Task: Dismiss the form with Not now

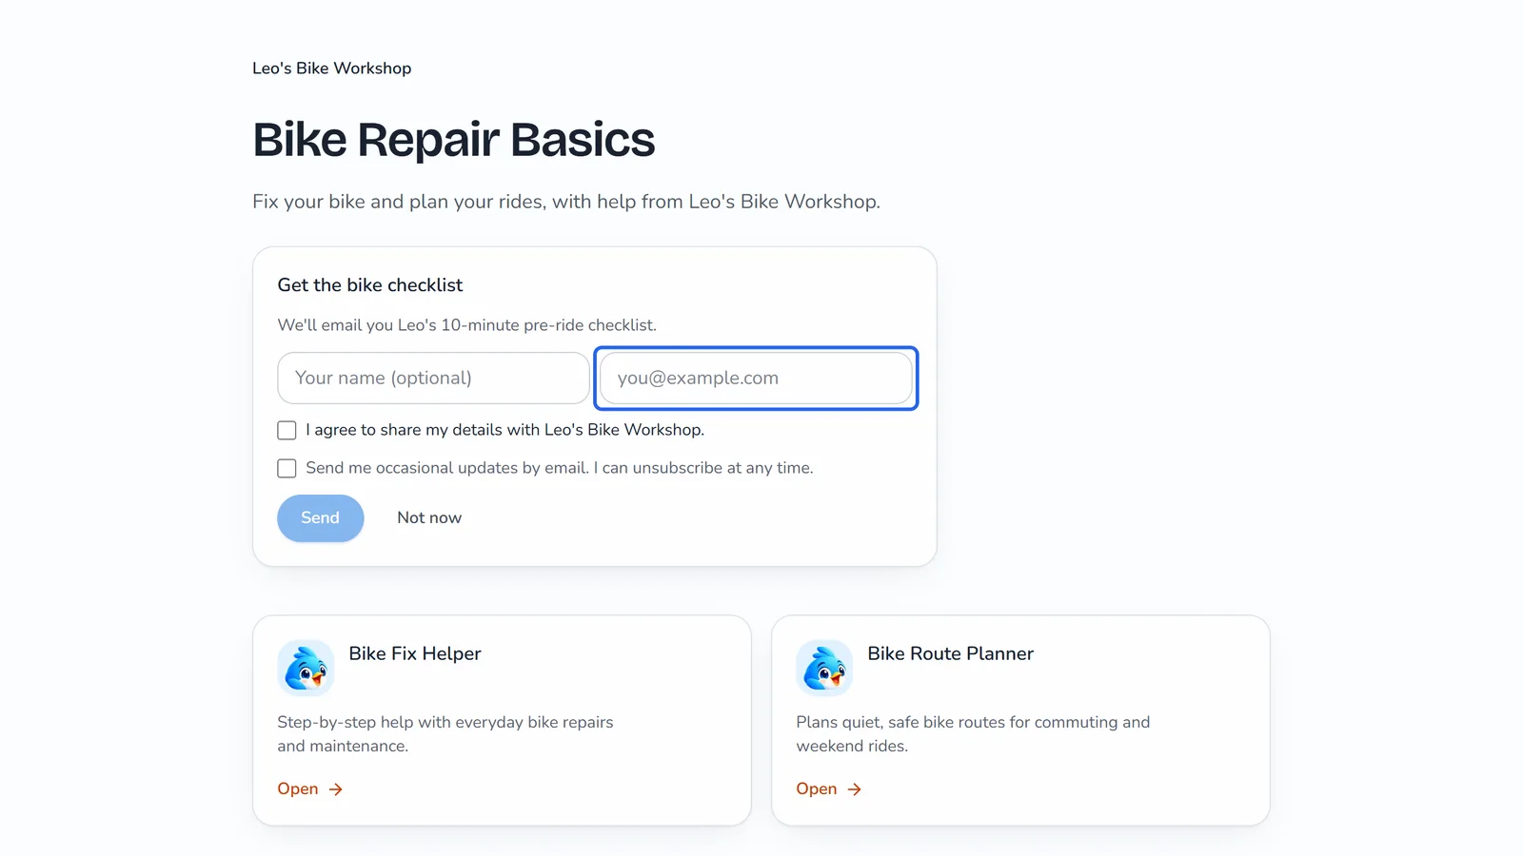Action: pyautogui.click(x=429, y=518)
